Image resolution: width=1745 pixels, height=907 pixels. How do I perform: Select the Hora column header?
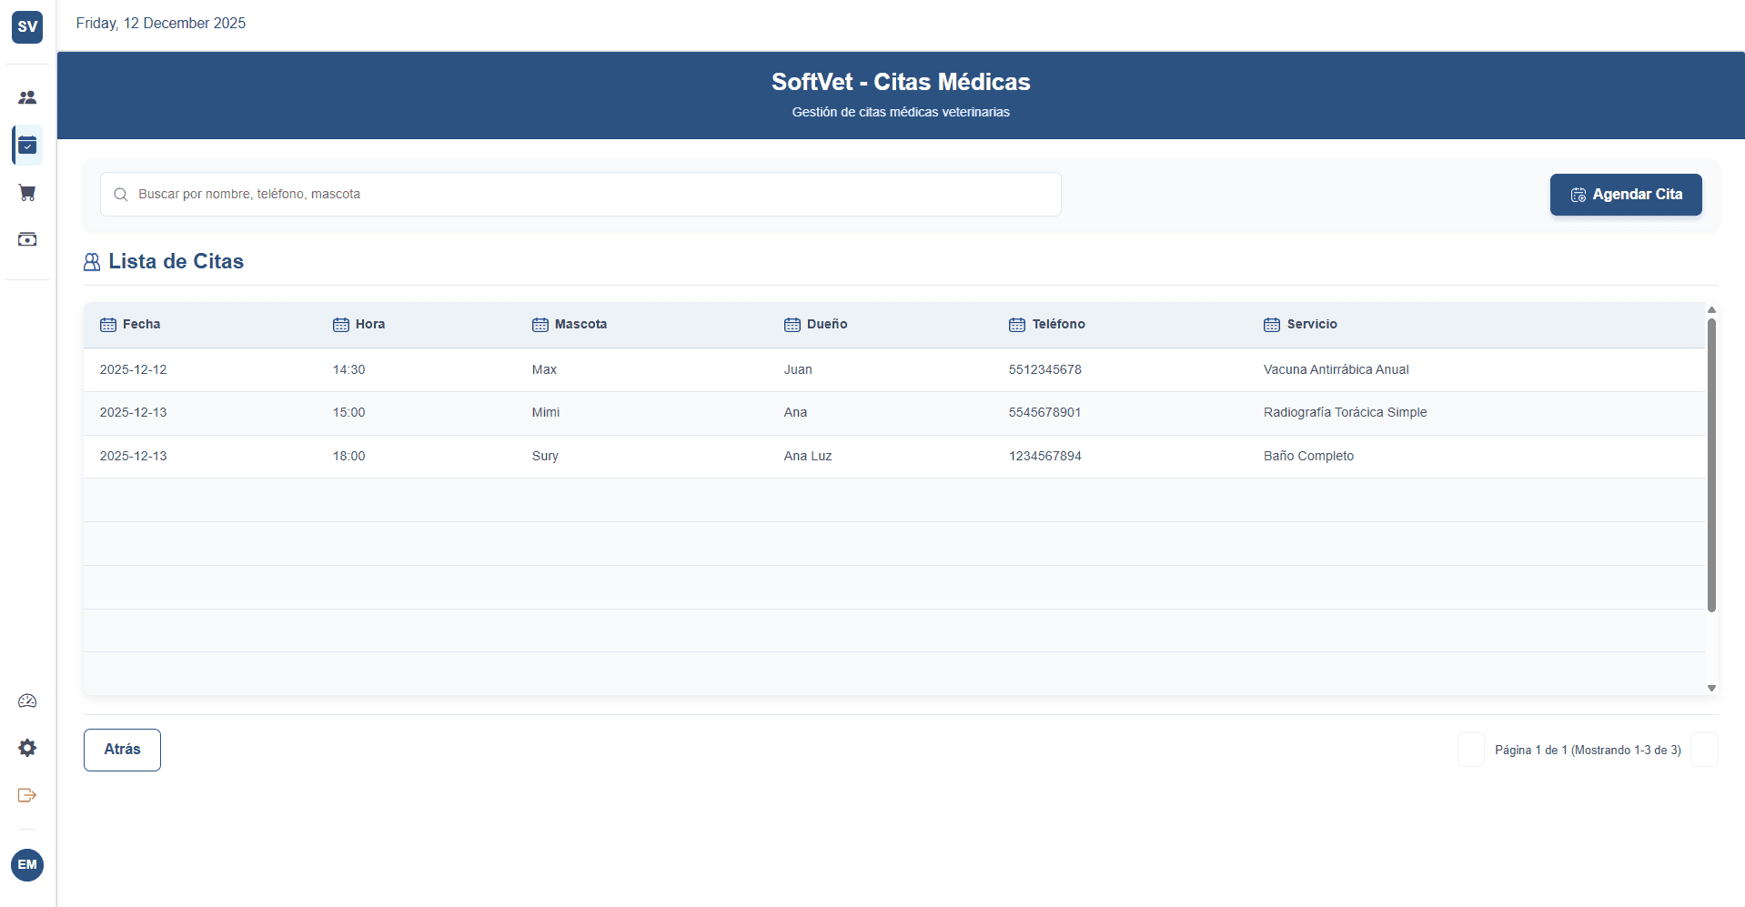[369, 324]
